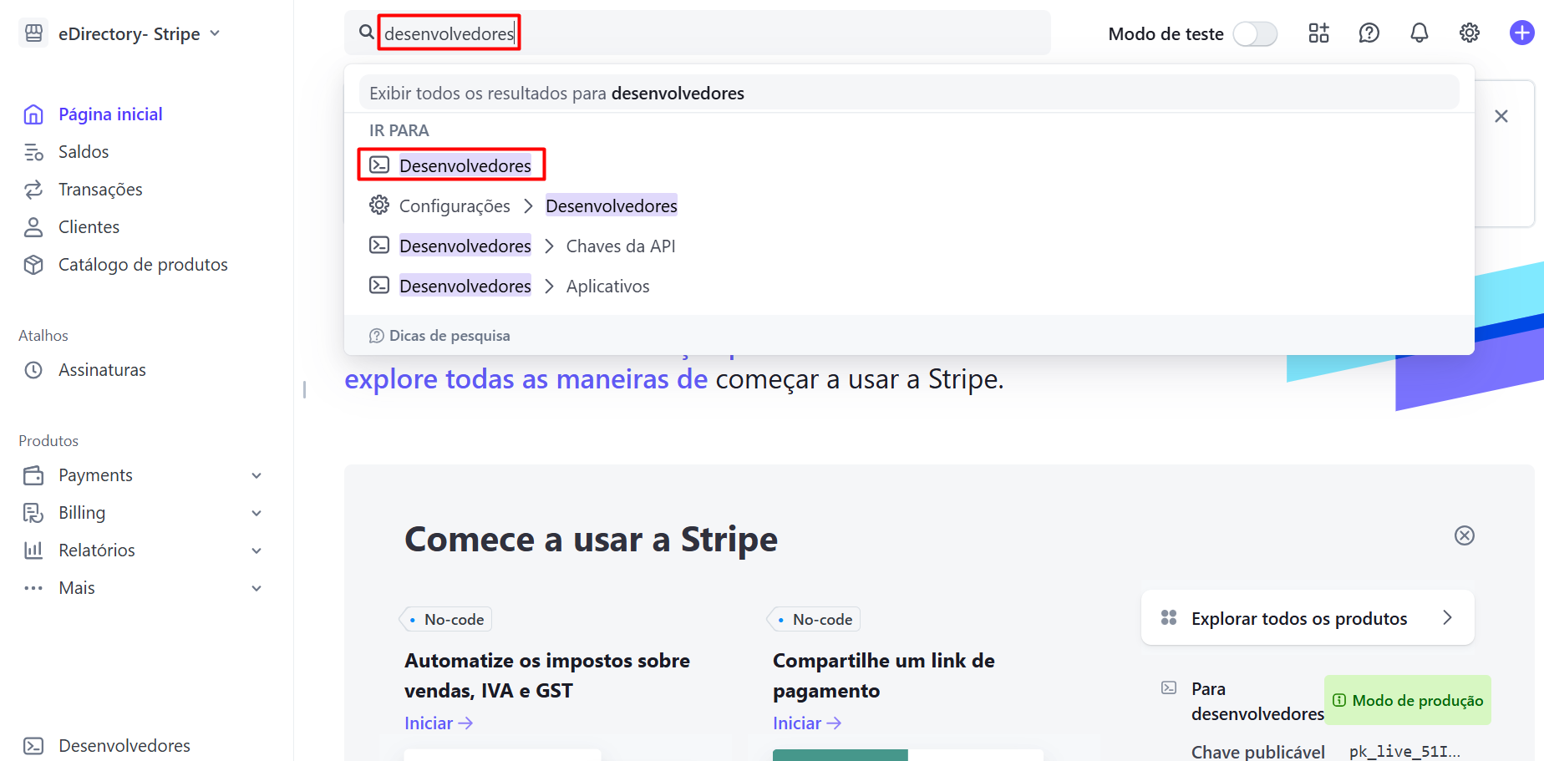This screenshot has height=761, width=1544.
Task: Click the Página inicial home icon
Action: [x=33, y=114]
